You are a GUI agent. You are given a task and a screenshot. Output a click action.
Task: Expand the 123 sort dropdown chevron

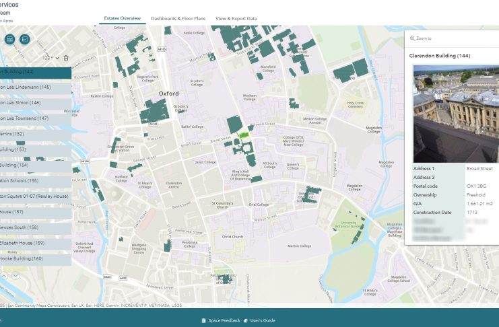point(58,59)
